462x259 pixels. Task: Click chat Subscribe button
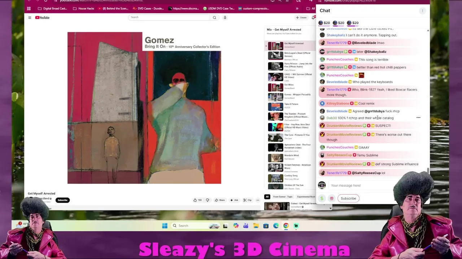coord(348,198)
